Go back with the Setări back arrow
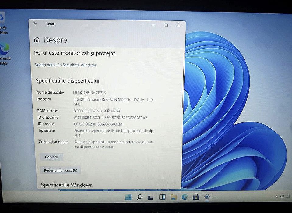292x213 pixels. click(35, 23)
